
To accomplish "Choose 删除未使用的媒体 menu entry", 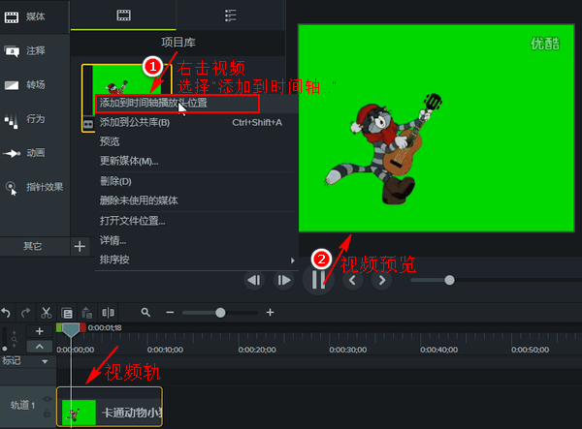I will pyautogui.click(x=196, y=200).
